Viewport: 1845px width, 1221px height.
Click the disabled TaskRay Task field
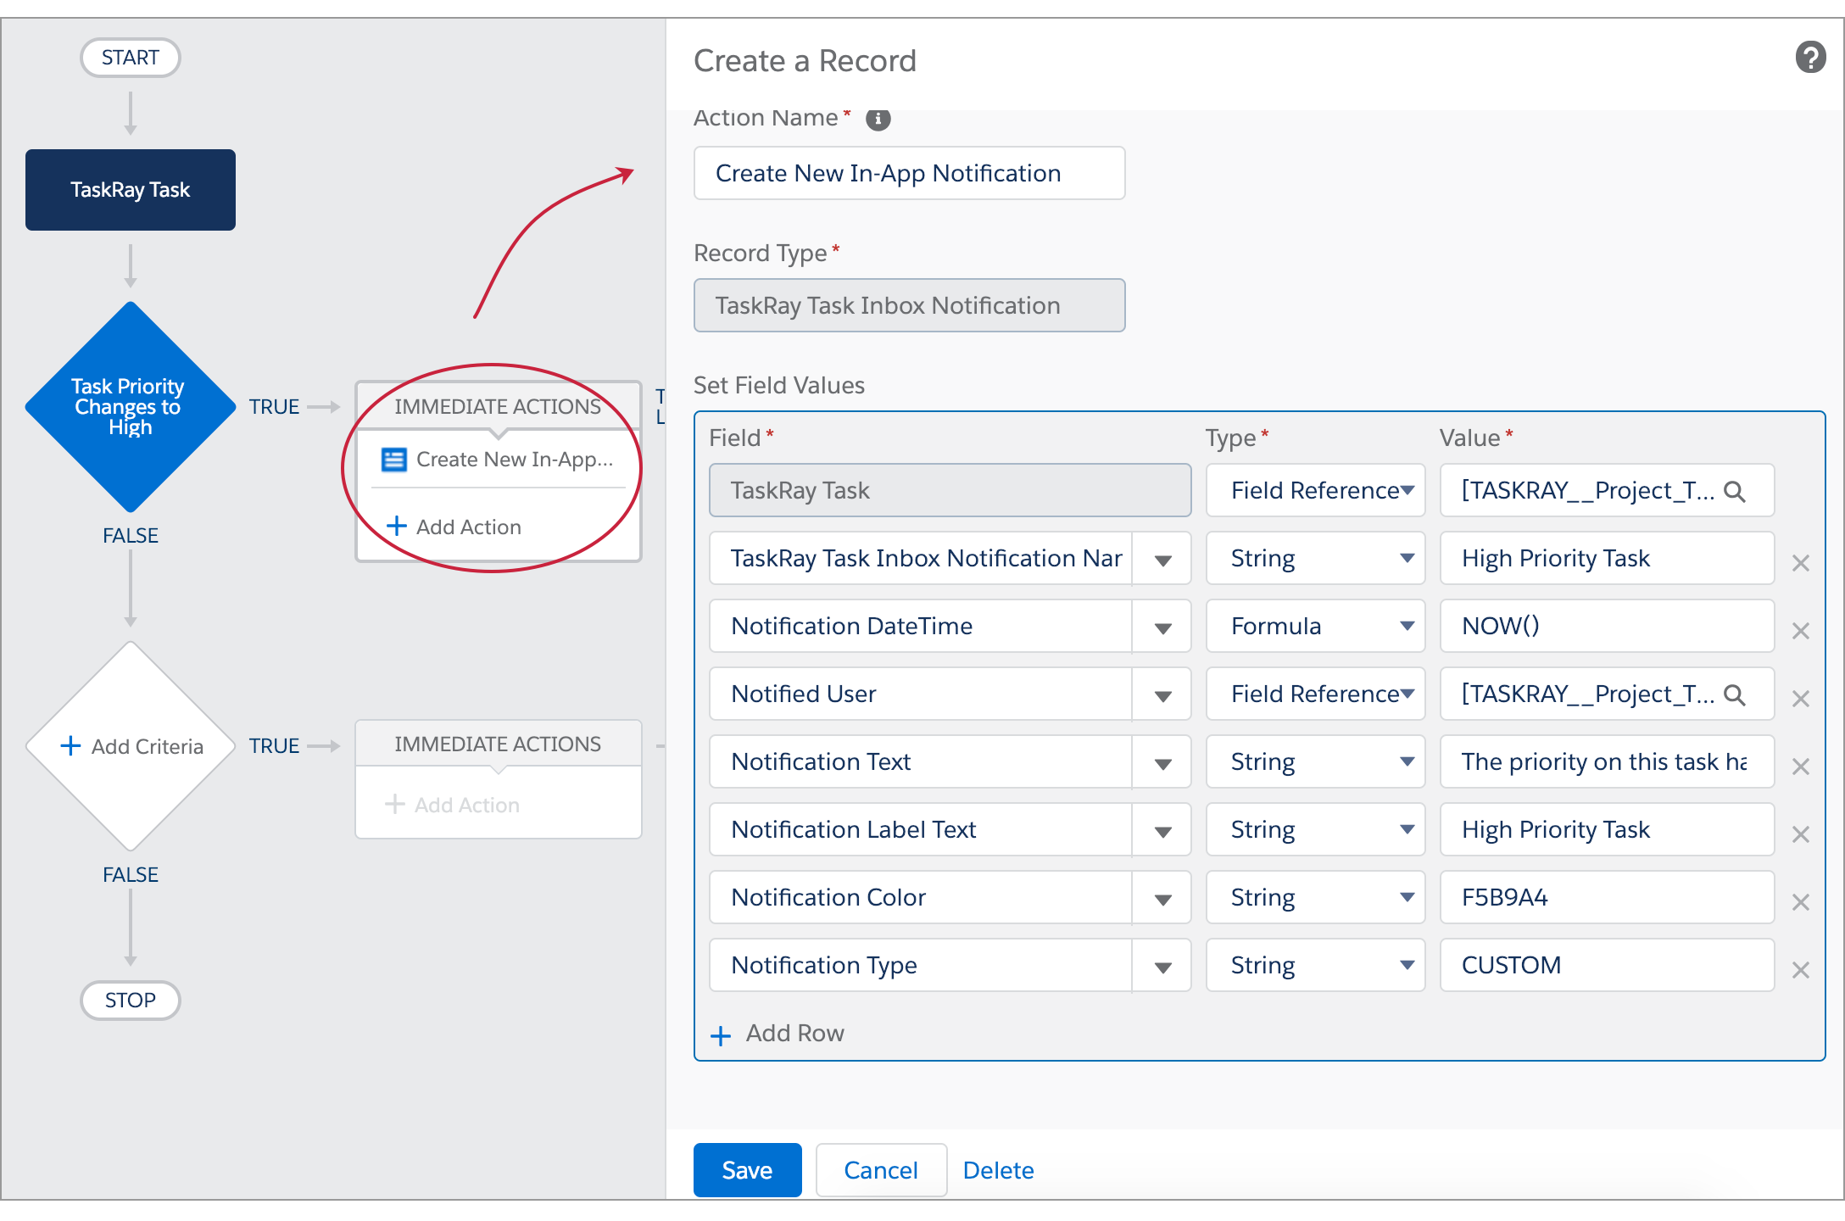click(950, 490)
